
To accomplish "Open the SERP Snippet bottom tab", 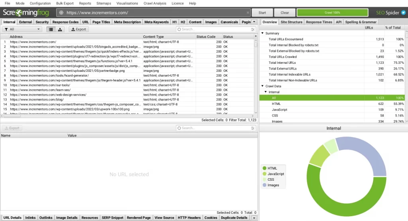I will (112, 218).
